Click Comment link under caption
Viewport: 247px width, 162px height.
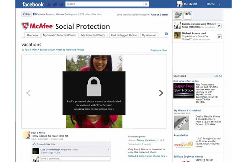point(43,139)
